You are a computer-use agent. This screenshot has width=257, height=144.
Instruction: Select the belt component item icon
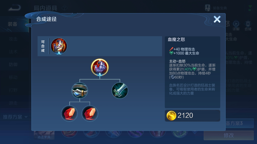80,90
